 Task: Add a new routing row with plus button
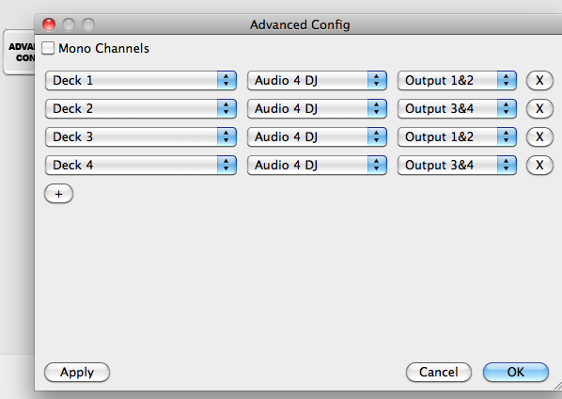tap(59, 194)
